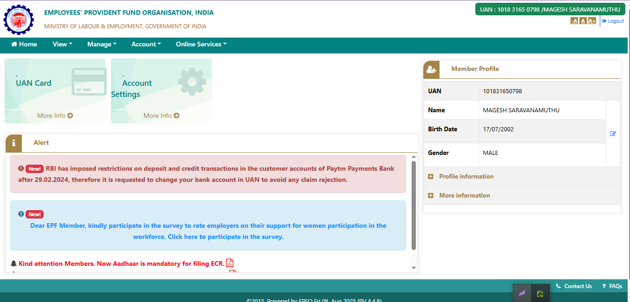Click alert panel scrollbar up arrow

[x=413, y=157]
